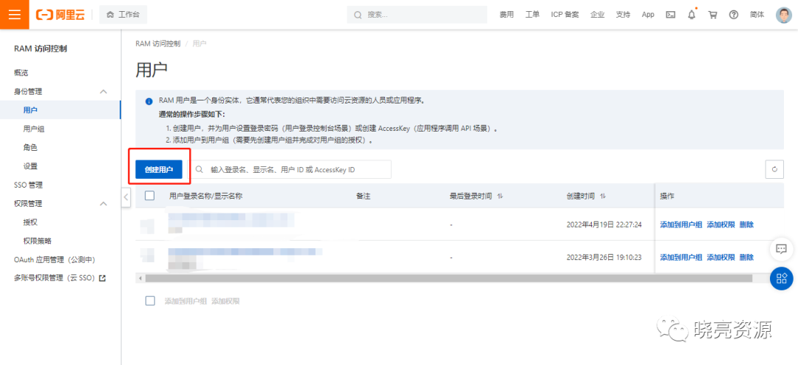Open App in top navigation
The width and height of the screenshot is (798, 365).
[648, 15]
